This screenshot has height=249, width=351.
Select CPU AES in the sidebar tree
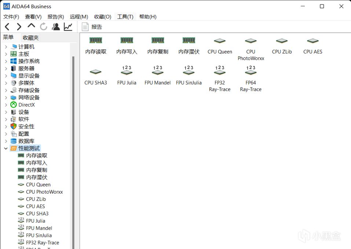tap(35, 206)
